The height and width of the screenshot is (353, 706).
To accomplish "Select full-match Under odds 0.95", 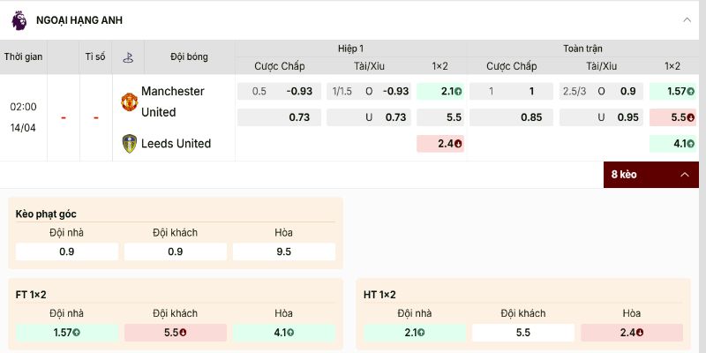I will pyautogui.click(x=600, y=116).
